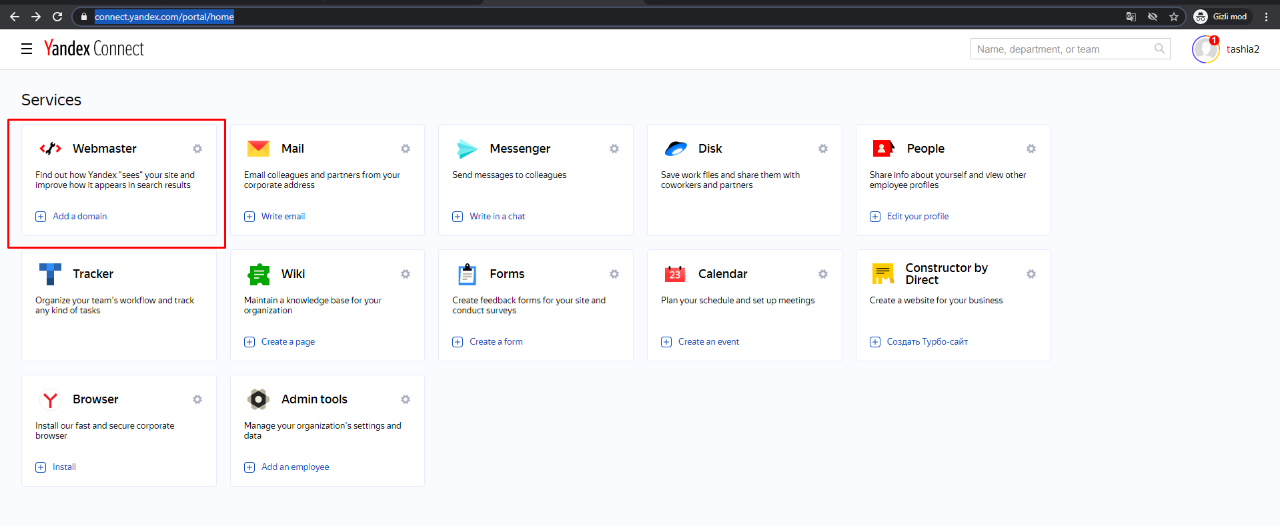Viewport: 1280px width, 526px height.
Task: Click the gear on Forms card
Action: coord(614,274)
